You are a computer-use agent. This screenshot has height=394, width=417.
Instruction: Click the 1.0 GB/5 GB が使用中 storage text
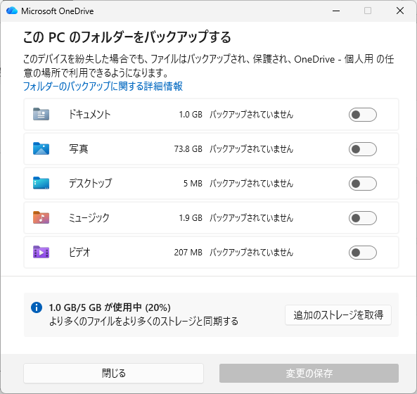click(110, 307)
